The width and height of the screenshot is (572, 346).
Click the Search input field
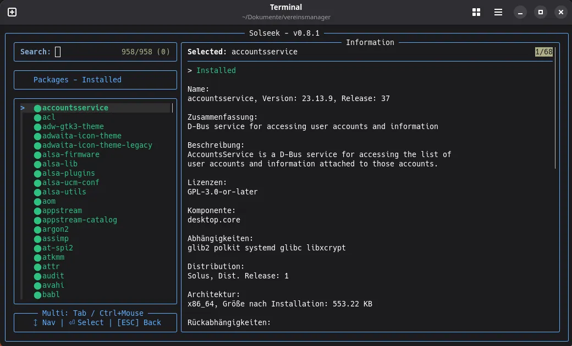point(58,52)
